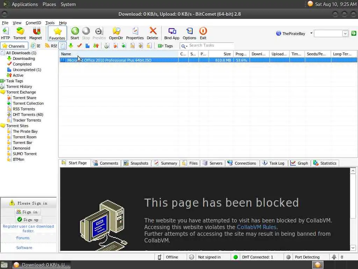Open the CometID menu
This screenshot has height=269, width=358.
point(33,23)
